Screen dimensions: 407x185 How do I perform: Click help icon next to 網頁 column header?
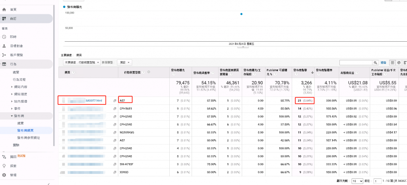click(x=74, y=72)
